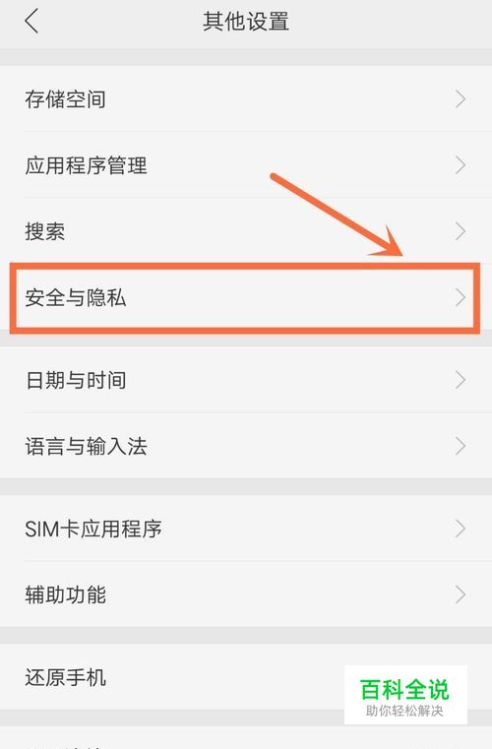Tap the back arrow icon
The width and height of the screenshot is (492, 749).
click(x=31, y=22)
